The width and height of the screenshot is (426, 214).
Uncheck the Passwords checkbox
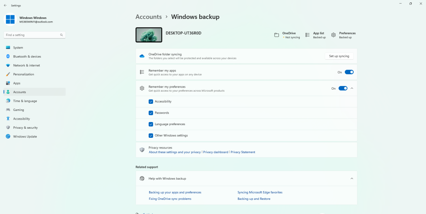coord(151,113)
